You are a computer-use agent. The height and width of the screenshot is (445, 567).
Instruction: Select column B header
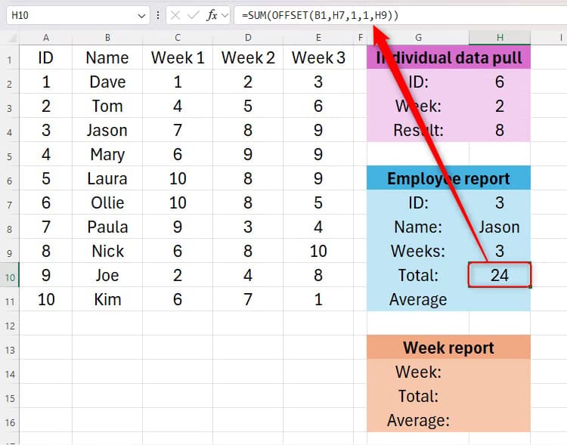tap(107, 38)
